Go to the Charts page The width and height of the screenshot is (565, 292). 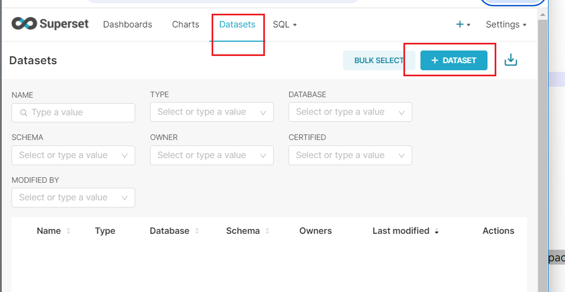click(x=186, y=25)
